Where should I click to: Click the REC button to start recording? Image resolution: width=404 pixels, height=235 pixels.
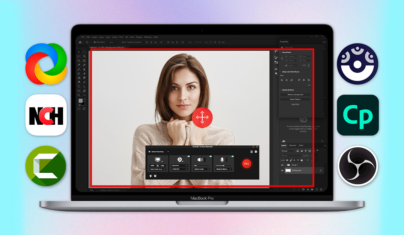pyautogui.click(x=247, y=163)
